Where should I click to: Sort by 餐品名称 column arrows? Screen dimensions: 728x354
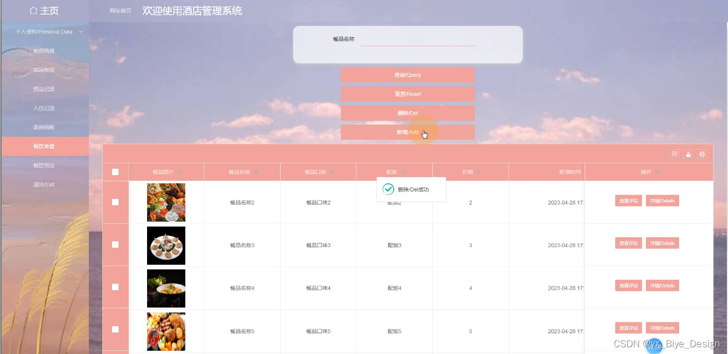pyautogui.click(x=256, y=172)
